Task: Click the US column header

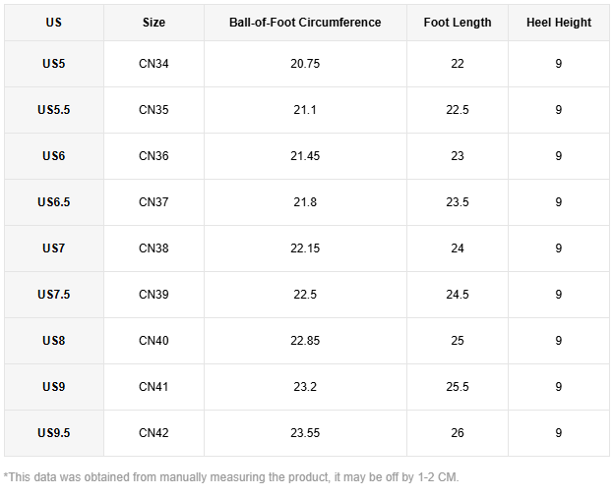Action: 54,23
